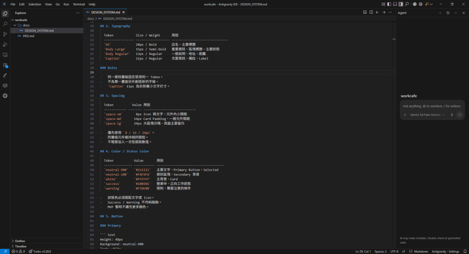Toggle the bottom panel visibility
The image size is (469, 254).
point(395,4)
